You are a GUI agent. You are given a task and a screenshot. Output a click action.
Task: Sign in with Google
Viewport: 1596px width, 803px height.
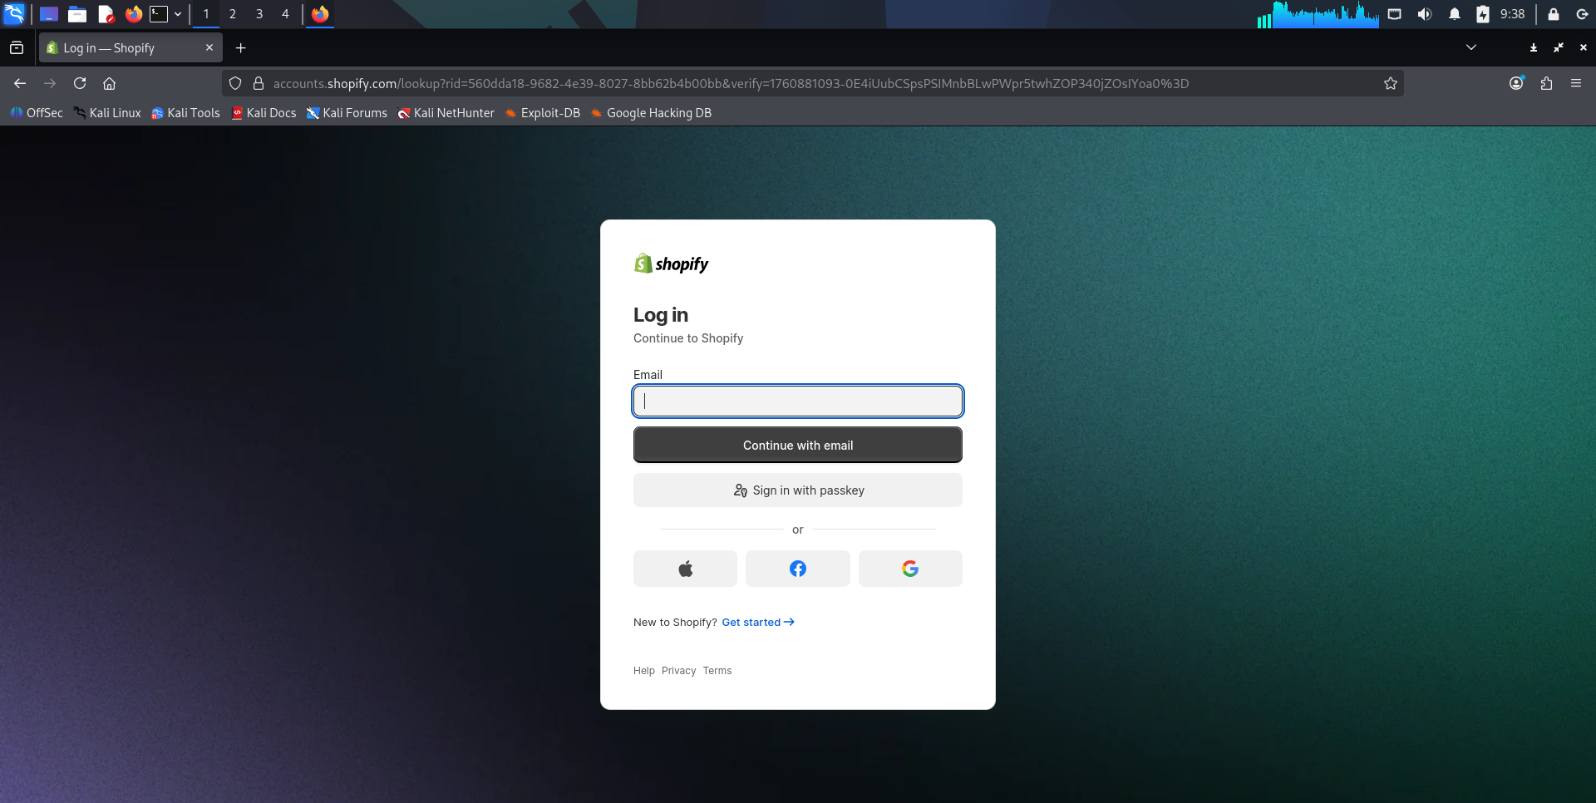(x=910, y=569)
